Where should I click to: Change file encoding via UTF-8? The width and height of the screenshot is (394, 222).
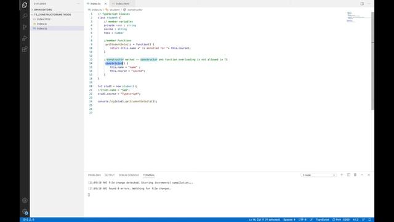tap(302, 220)
